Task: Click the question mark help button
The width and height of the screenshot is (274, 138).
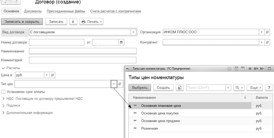Action: pyautogui.click(x=269, y=88)
